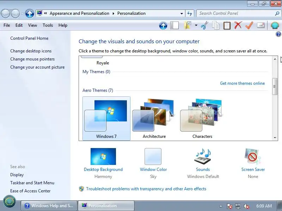This screenshot has height=211, width=282.
Task: Open Sounds via the keyboard notes icon
Action: [203, 156]
